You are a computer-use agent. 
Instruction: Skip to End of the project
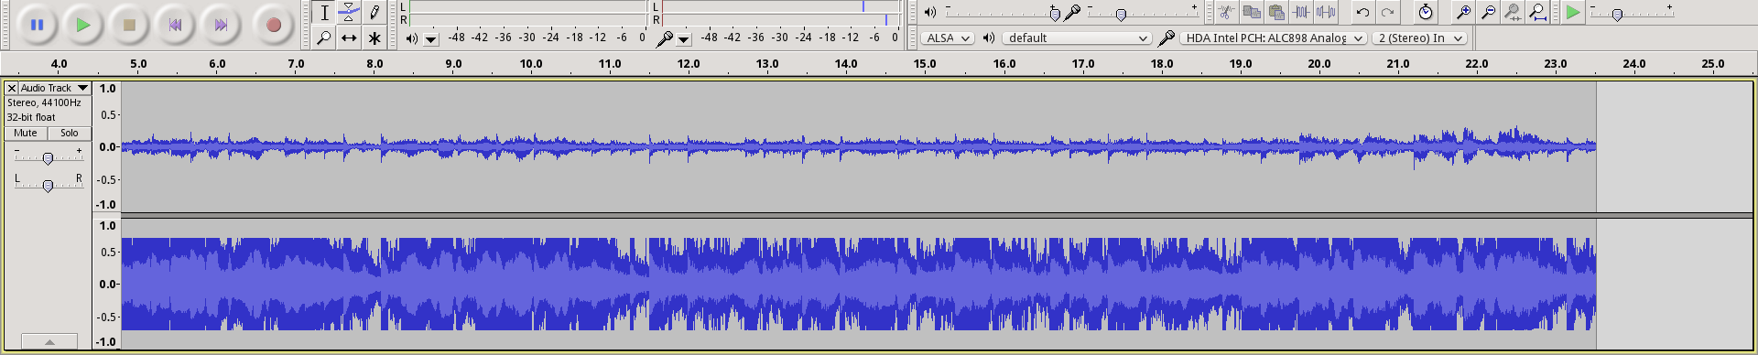(221, 25)
